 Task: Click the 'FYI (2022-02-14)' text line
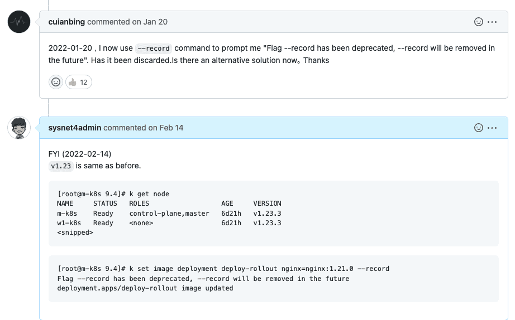(80, 154)
